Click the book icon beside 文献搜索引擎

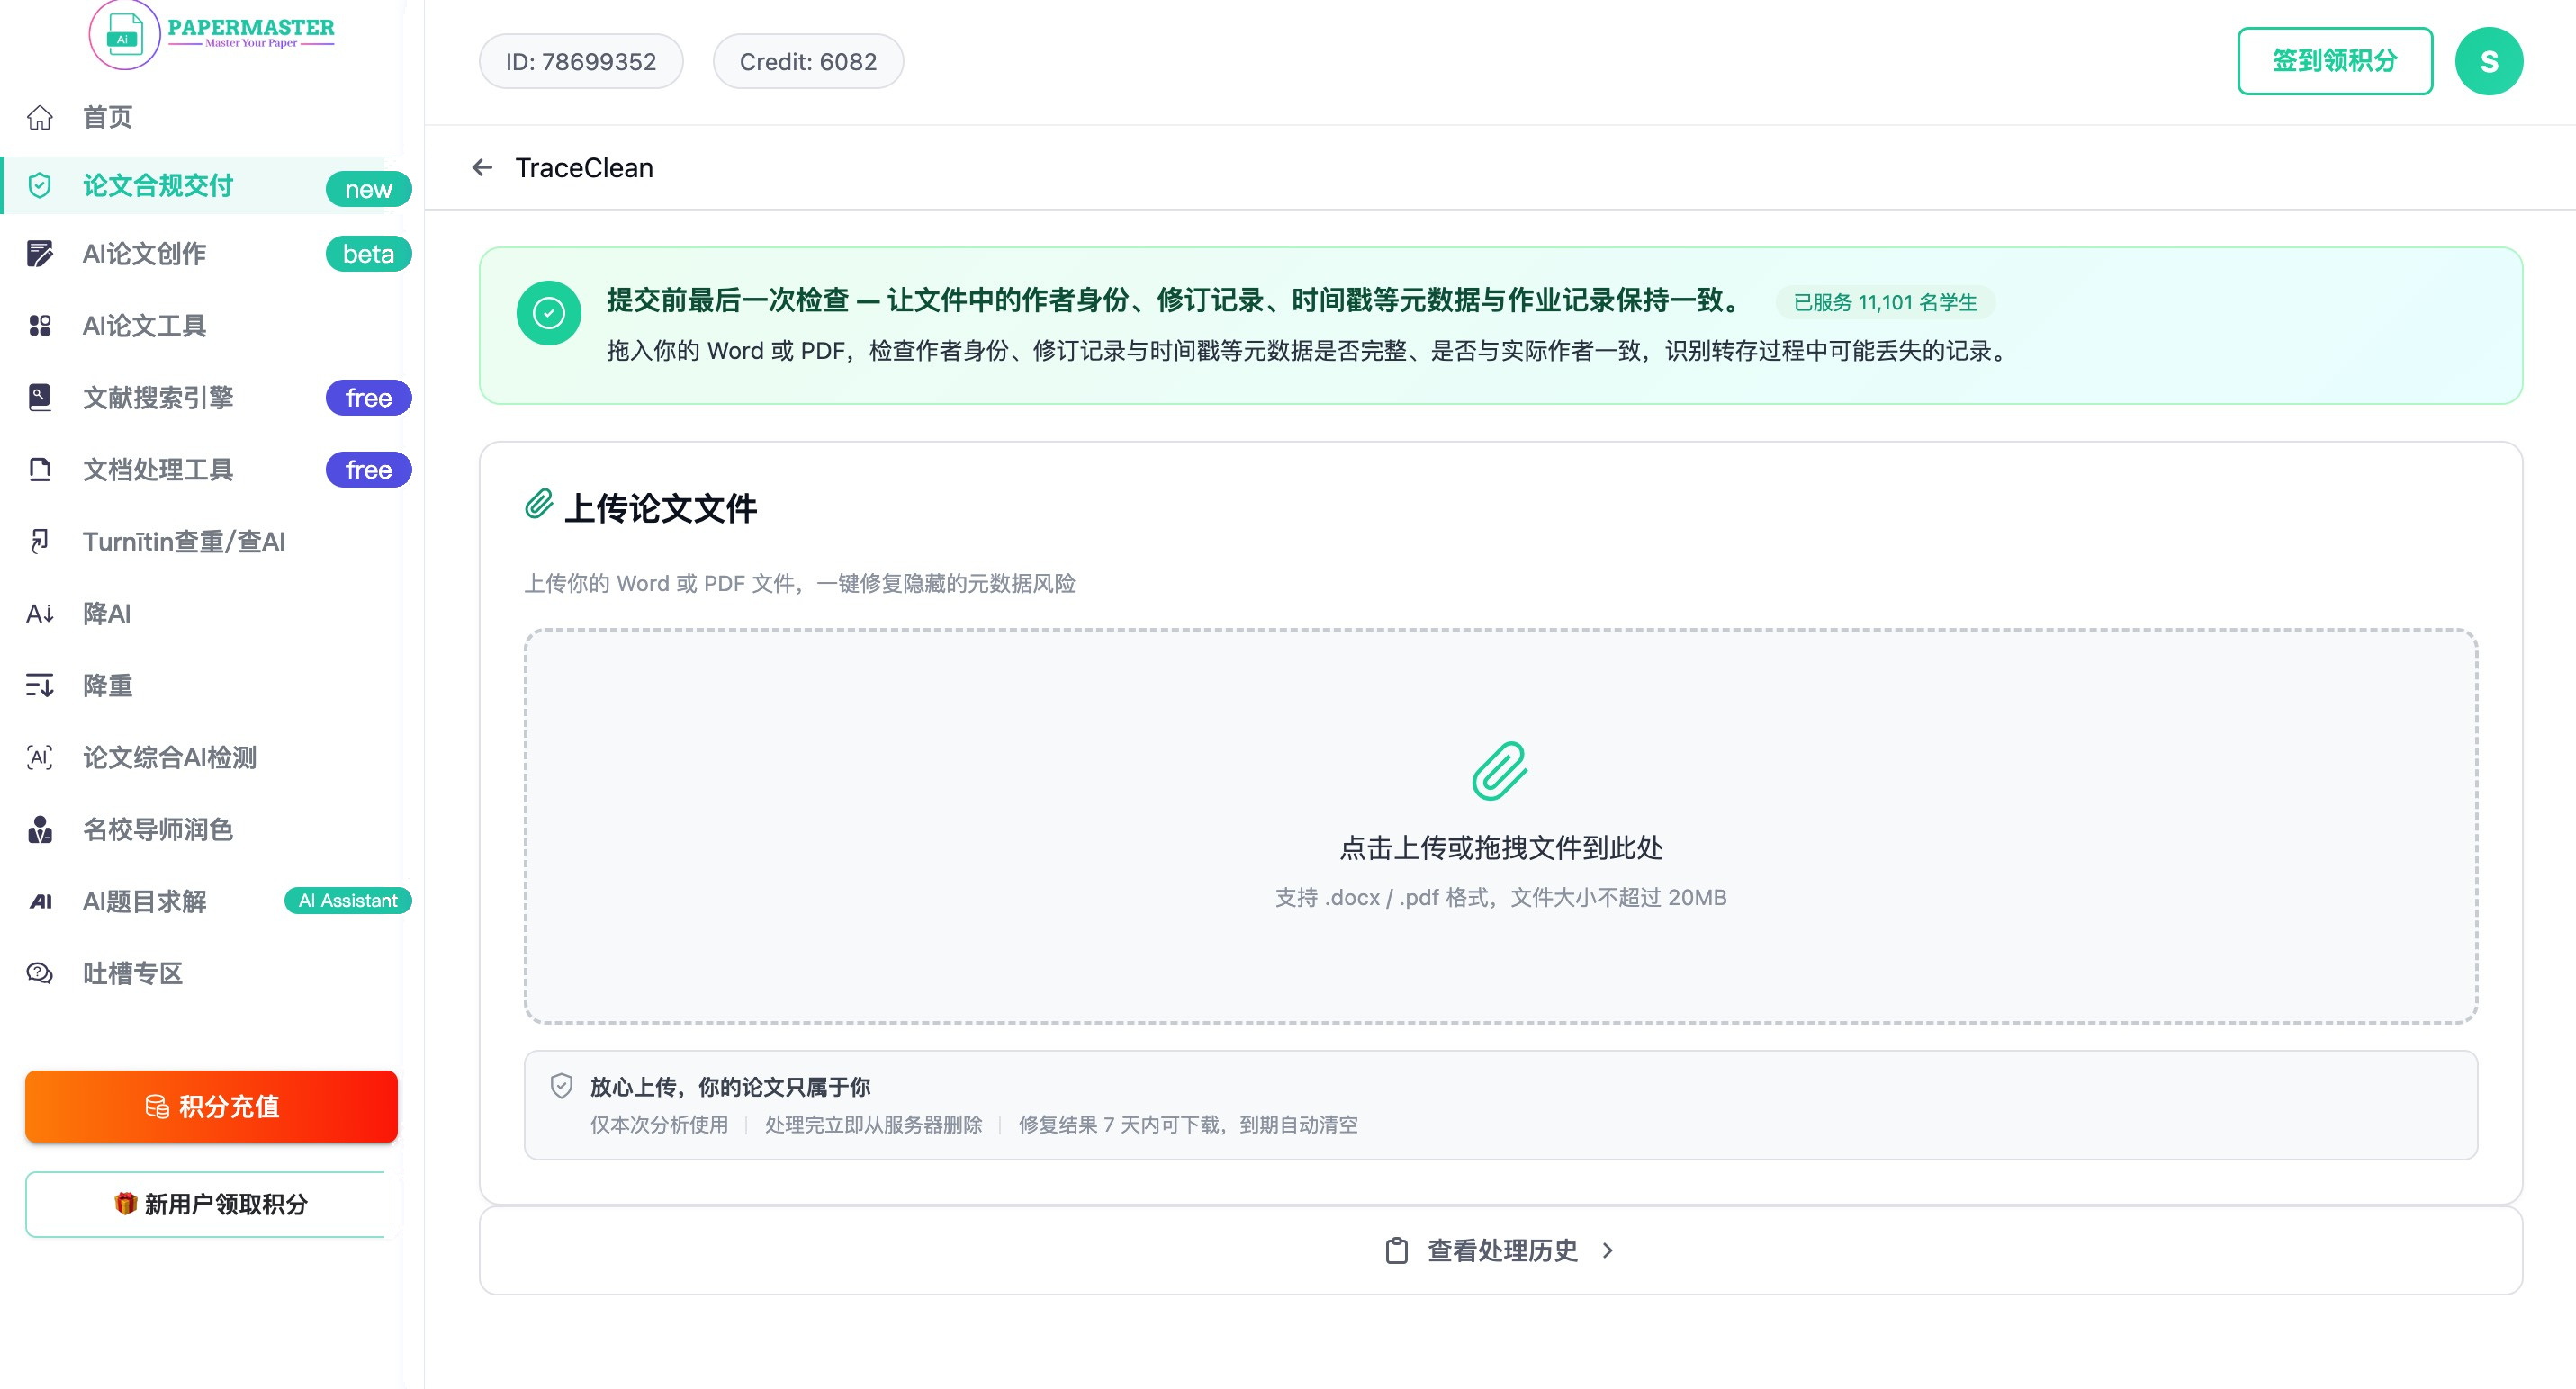point(40,398)
